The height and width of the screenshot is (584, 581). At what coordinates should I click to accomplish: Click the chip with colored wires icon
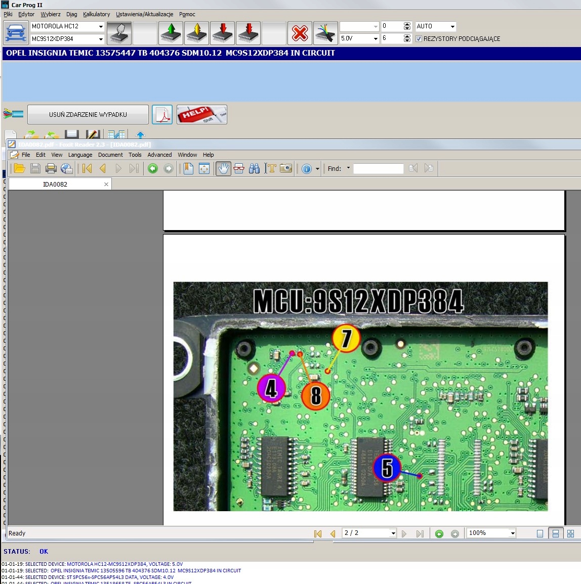pos(325,33)
